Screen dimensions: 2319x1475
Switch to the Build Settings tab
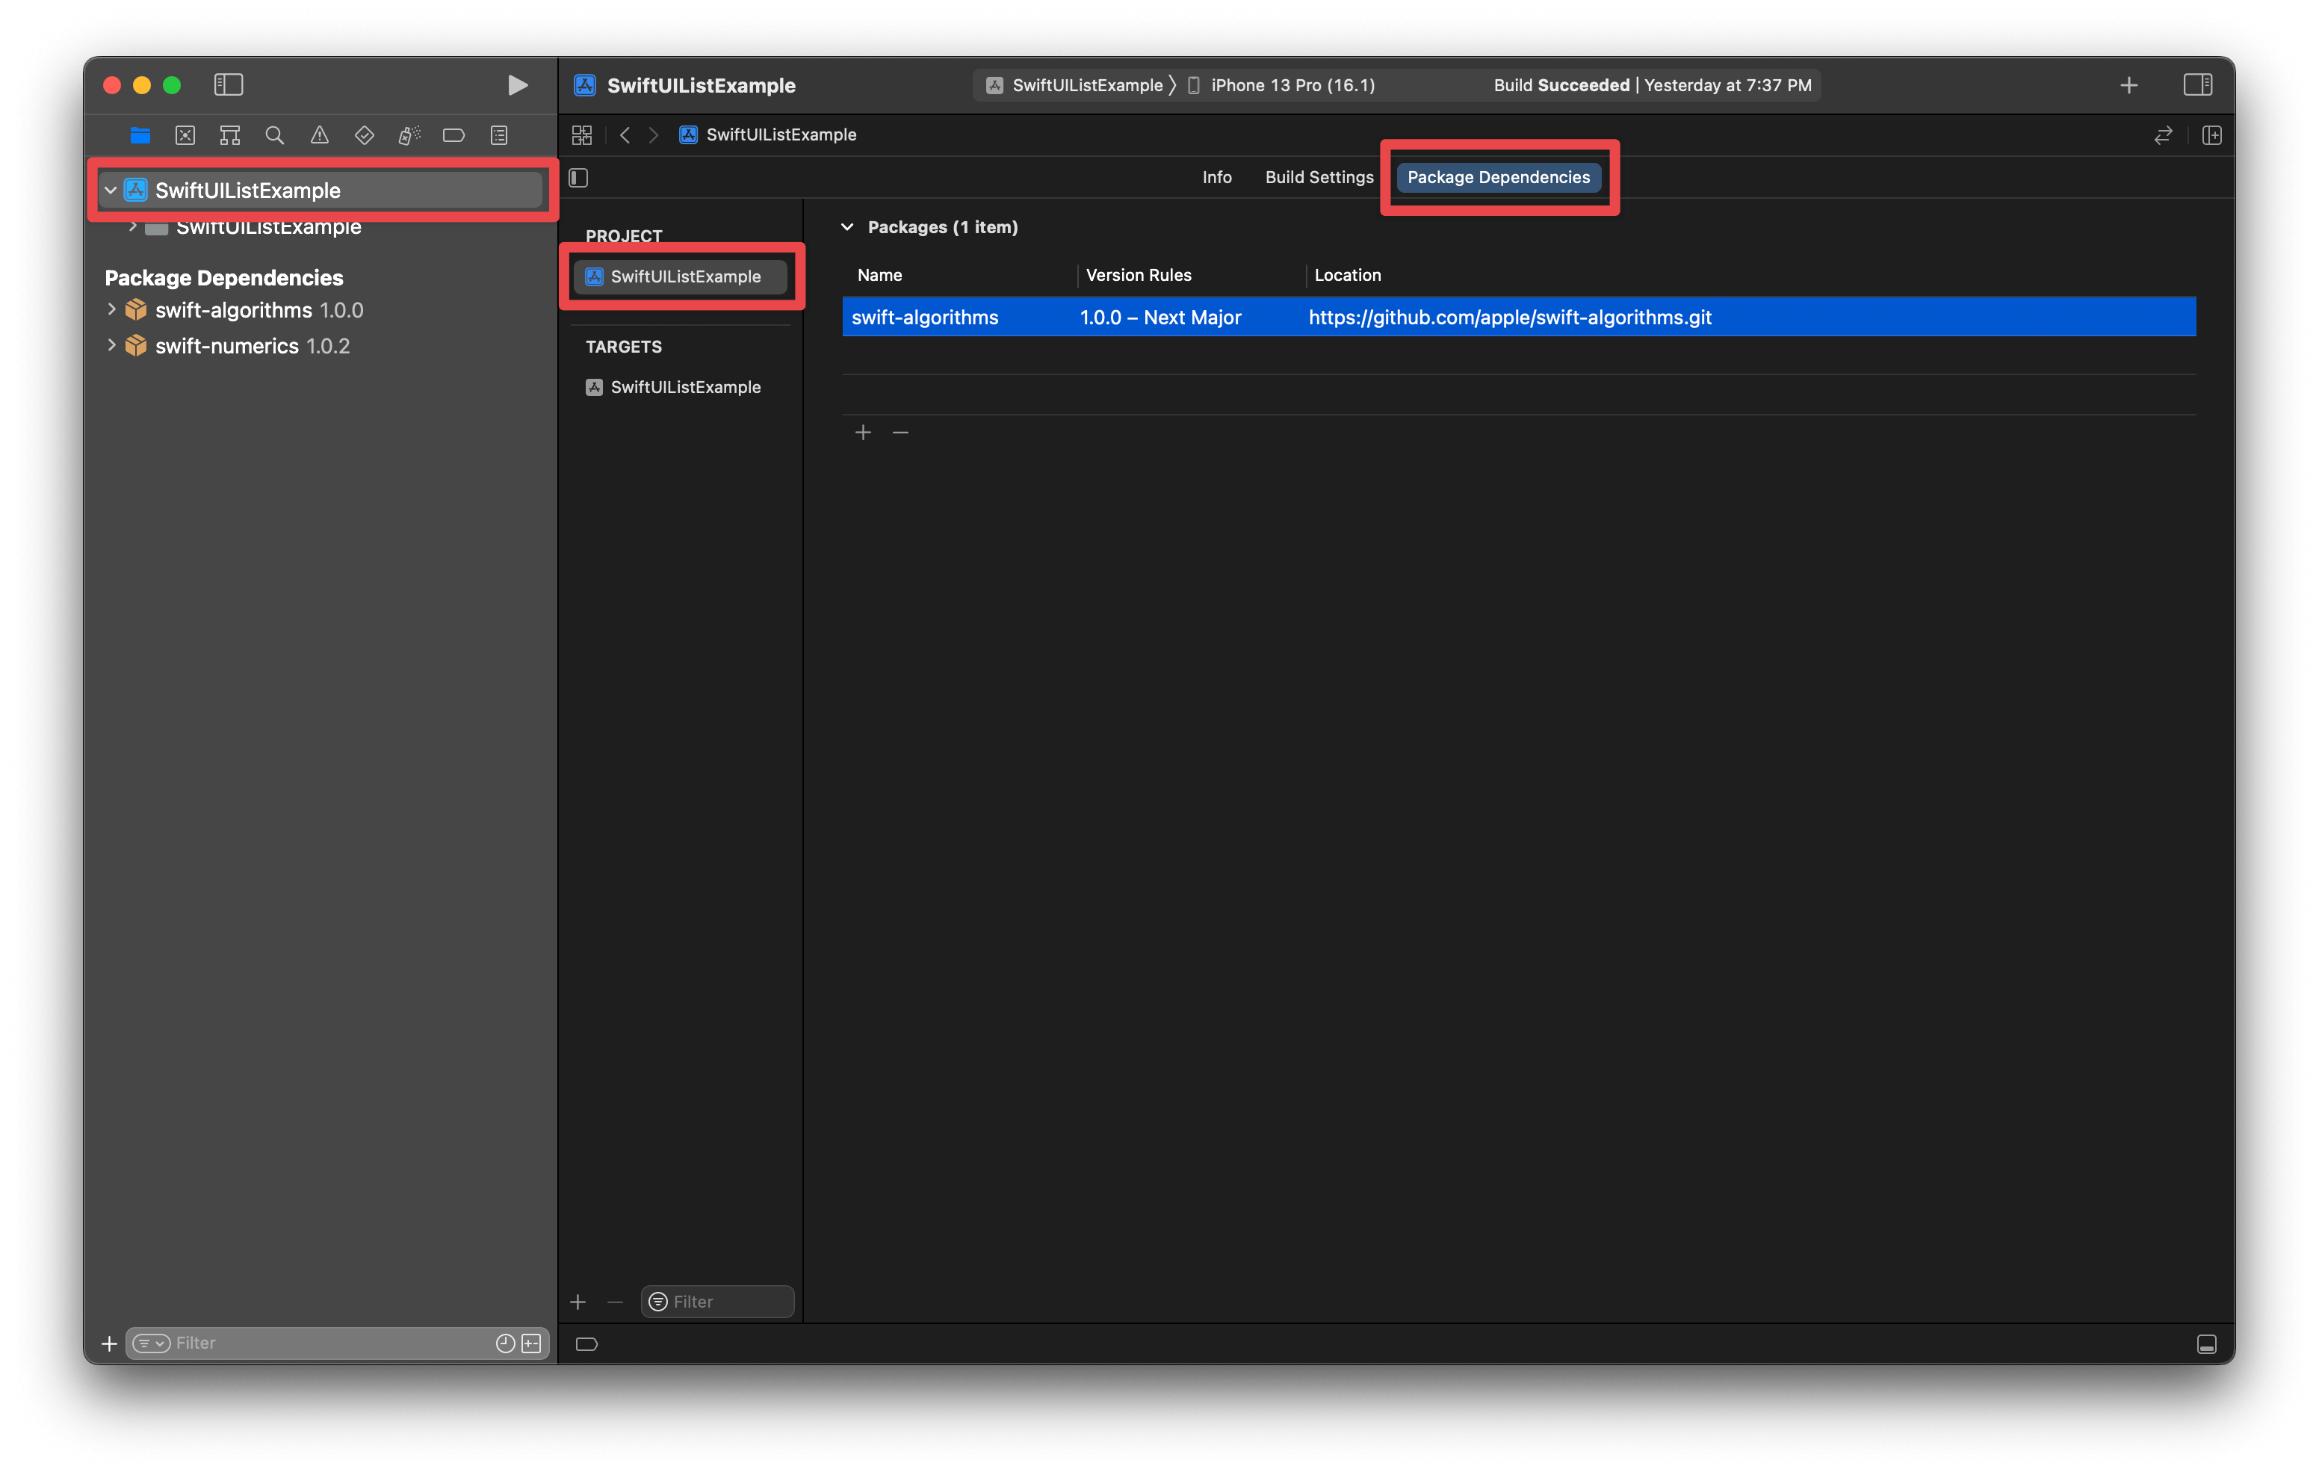tap(1319, 177)
